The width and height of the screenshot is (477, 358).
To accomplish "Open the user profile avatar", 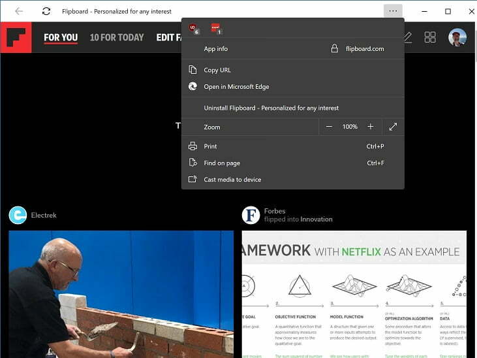I will tap(457, 37).
